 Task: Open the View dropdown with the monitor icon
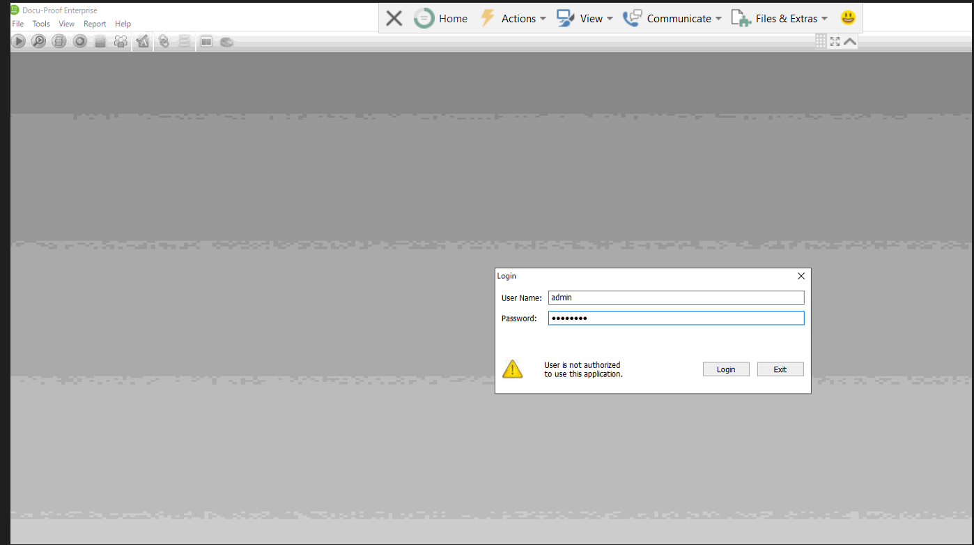coord(584,19)
